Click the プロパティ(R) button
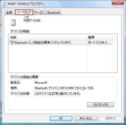 coord(100,105)
